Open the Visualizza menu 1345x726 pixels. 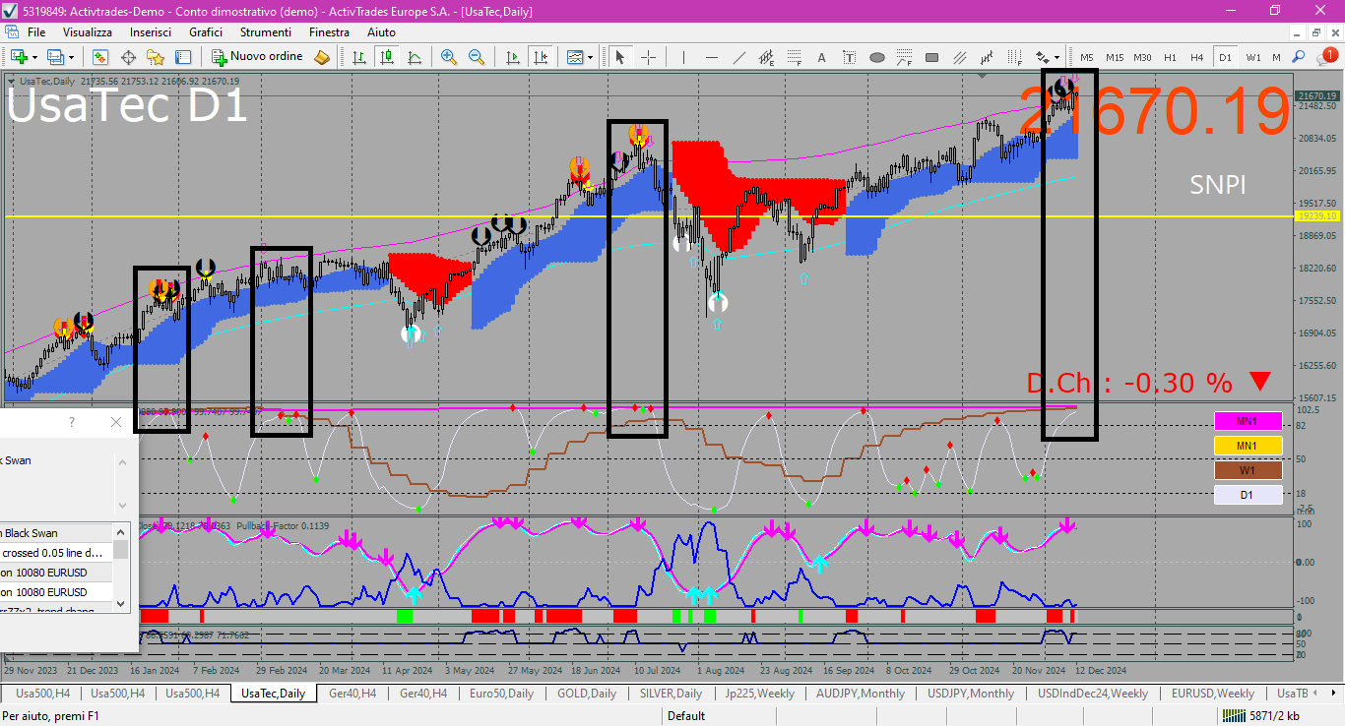(x=88, y=32)
